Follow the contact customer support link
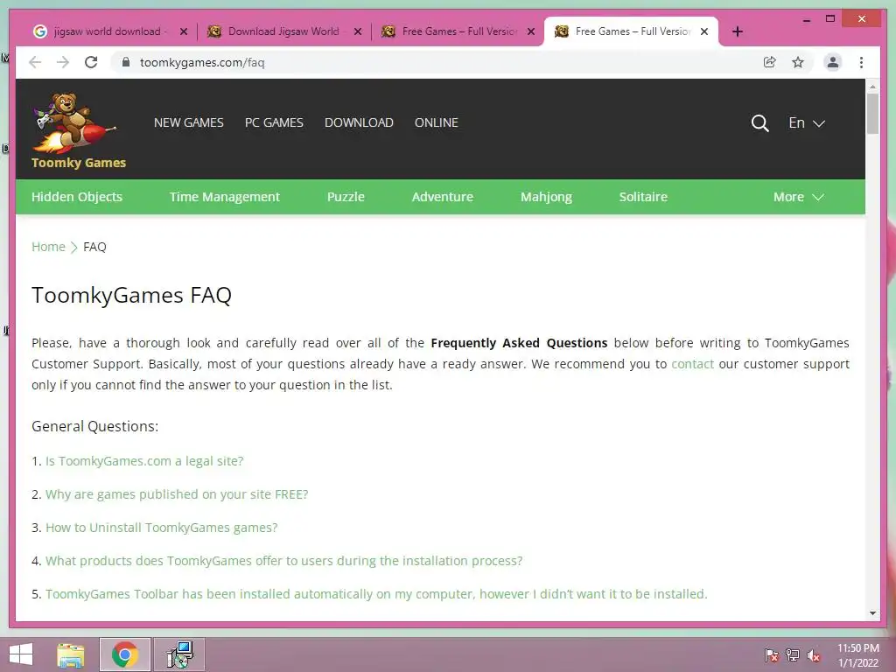The image size is (896, 672). pyautogui.click(x=693, y=364)
